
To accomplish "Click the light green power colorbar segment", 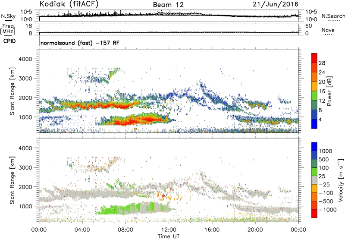I will coord(314,96).
